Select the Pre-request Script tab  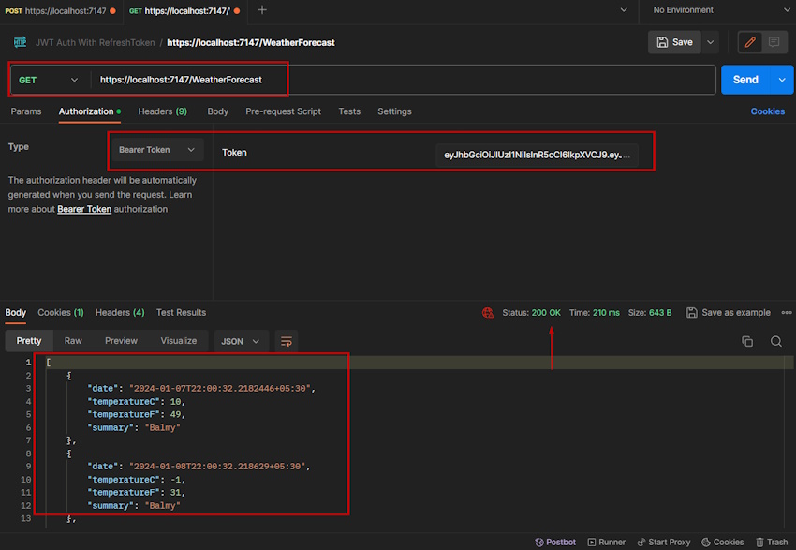point(283,111)
